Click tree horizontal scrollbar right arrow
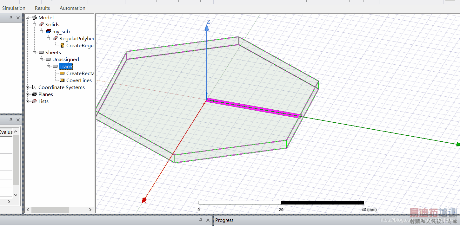Image resolution: width=460 pixels, height=226 pixels. 90,210
